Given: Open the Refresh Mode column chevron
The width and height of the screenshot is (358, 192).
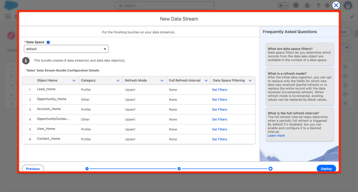Looking at the screenshot, I should [x=162, y=80].
